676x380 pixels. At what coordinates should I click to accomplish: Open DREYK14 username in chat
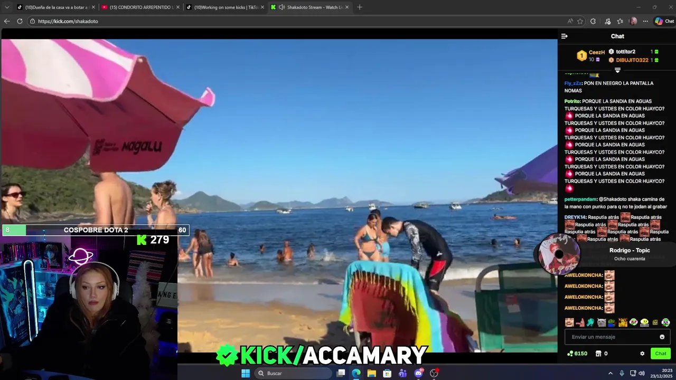(x=575, y=217)
